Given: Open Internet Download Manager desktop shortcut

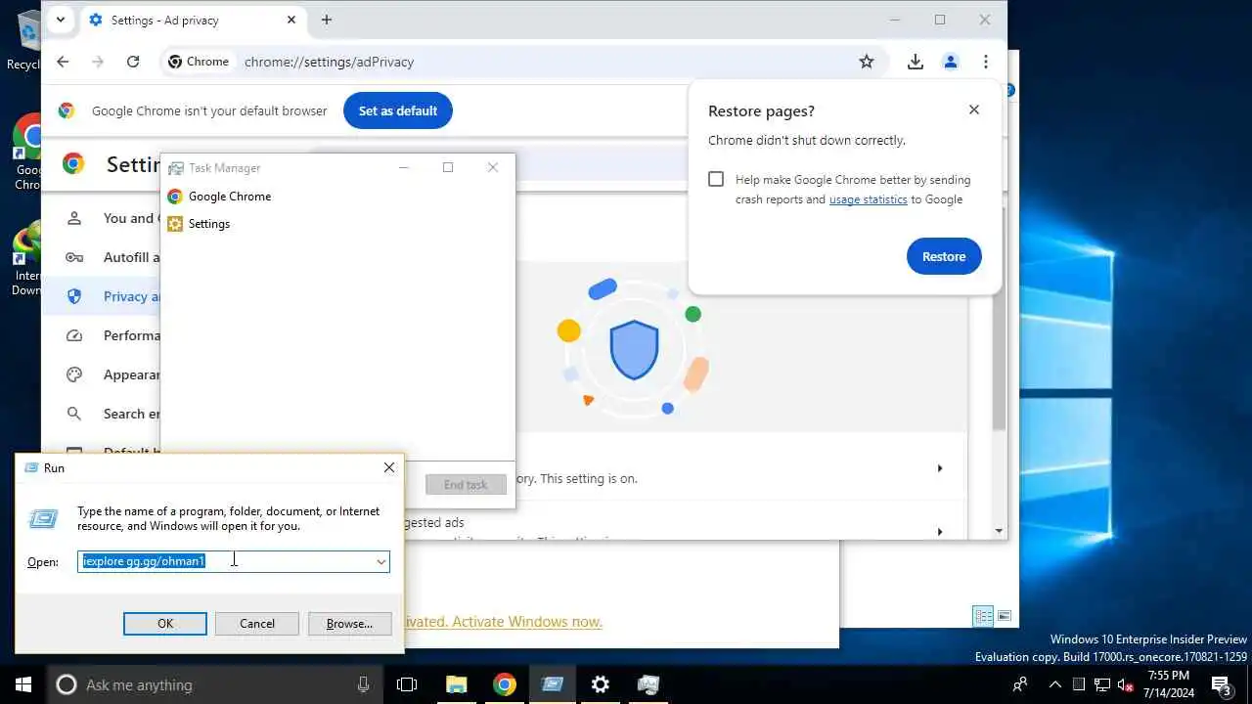Looking at the screenshot, I should coord(26,259).
